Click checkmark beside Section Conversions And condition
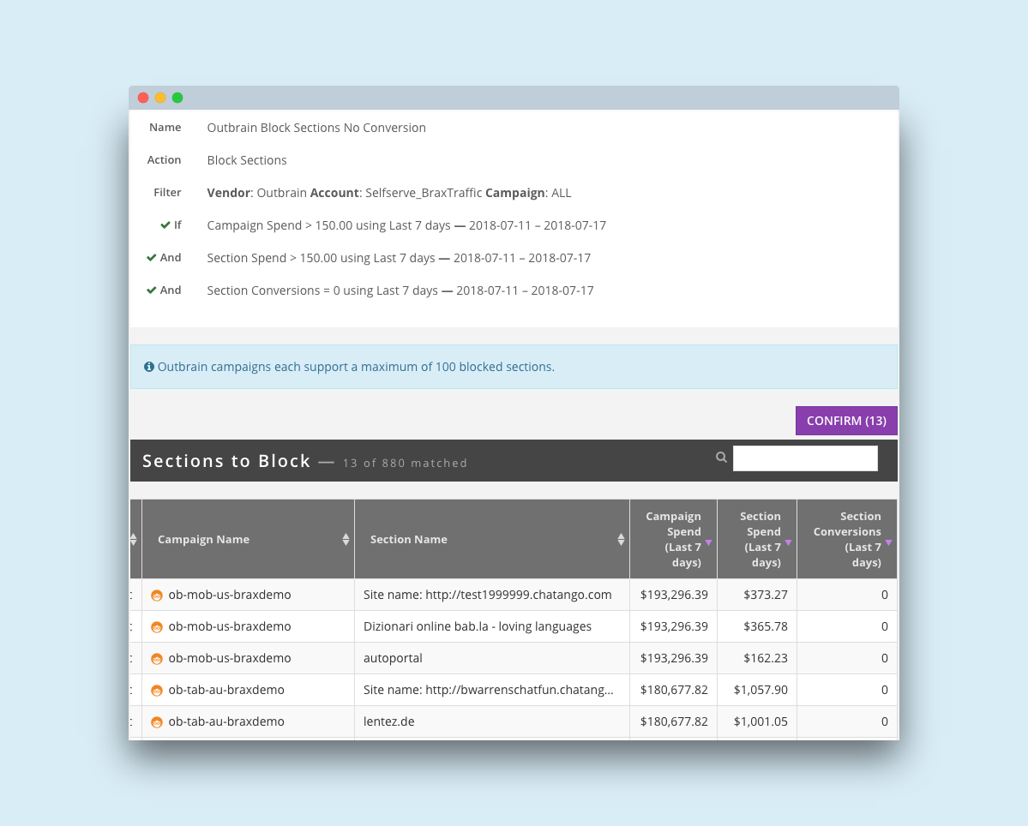The width and height of the screenshot is (1028, 826). tap(152, 290)
